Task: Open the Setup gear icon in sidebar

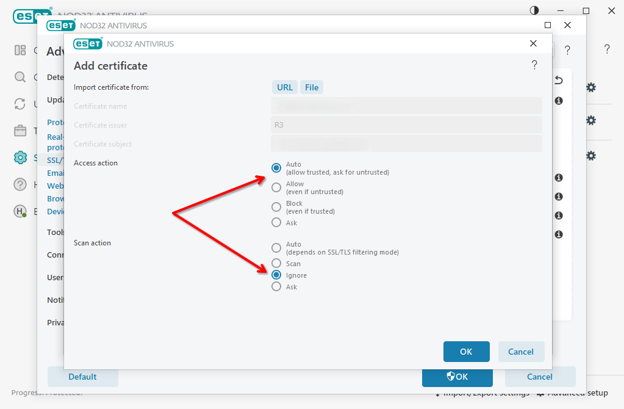Action: click(20, 157)
